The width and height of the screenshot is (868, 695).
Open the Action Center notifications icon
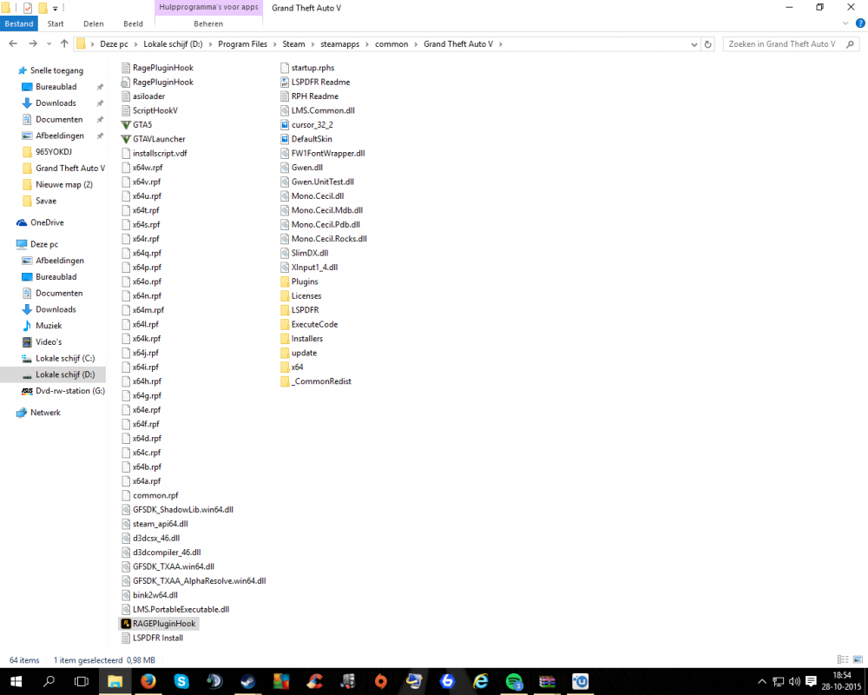coord(811,681)
